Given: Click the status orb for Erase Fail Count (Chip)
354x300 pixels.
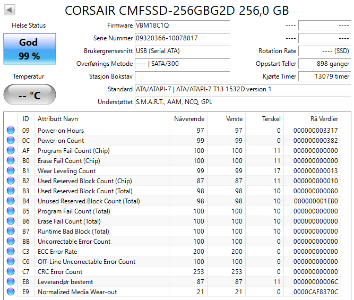Looking at the screenshot, I should tap(11, 160).
